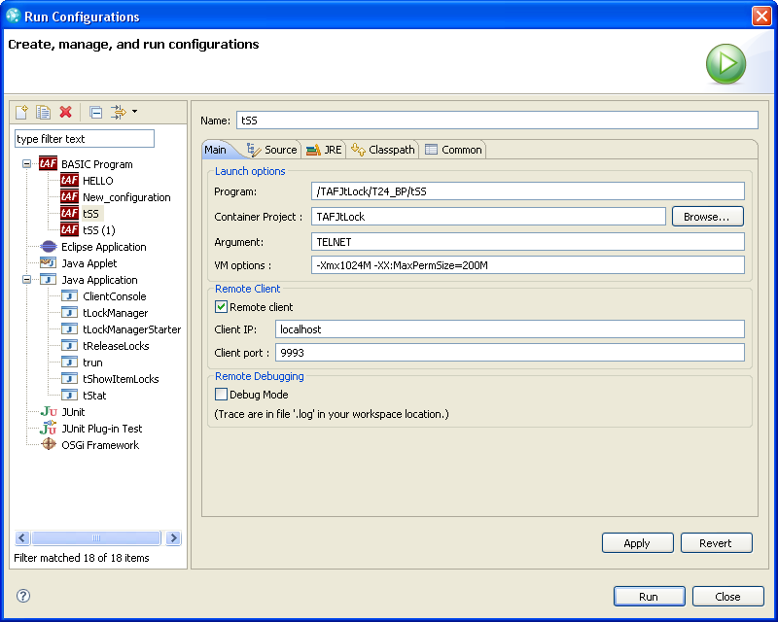
Task: Collapse the Java Application tree node
Action: [27, 280]
